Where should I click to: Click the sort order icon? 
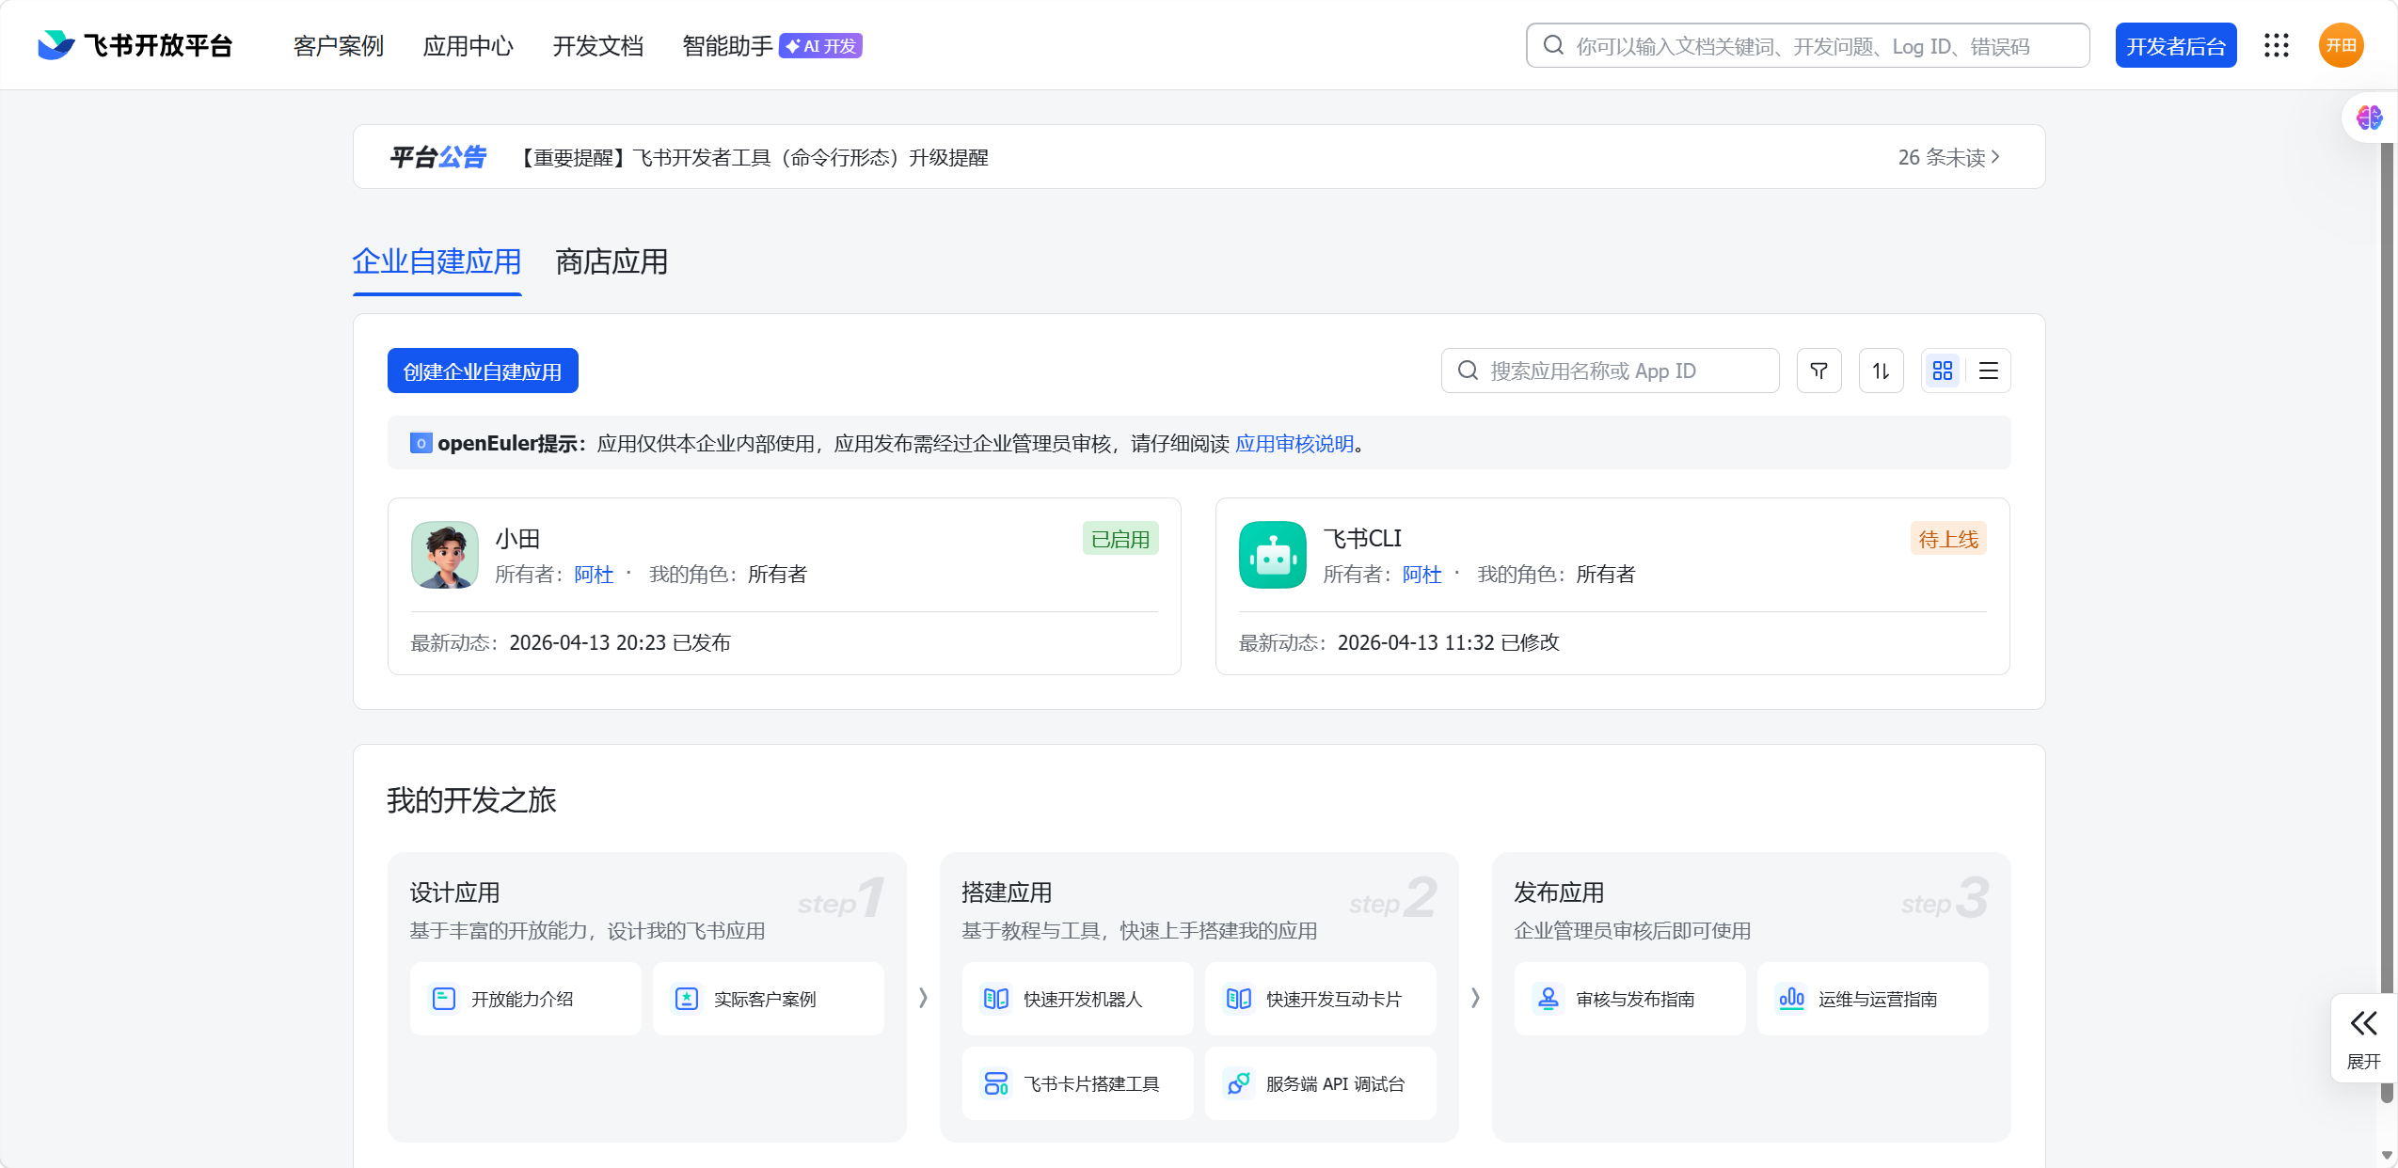[x=1881, y=371]
